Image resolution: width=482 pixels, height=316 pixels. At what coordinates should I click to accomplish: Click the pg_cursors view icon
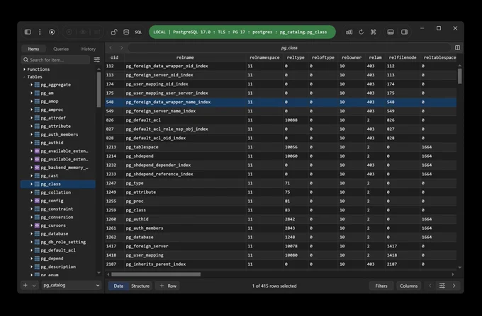(x=37, y=226)
